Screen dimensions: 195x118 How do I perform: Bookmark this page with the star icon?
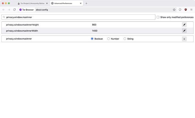[174, 10]
